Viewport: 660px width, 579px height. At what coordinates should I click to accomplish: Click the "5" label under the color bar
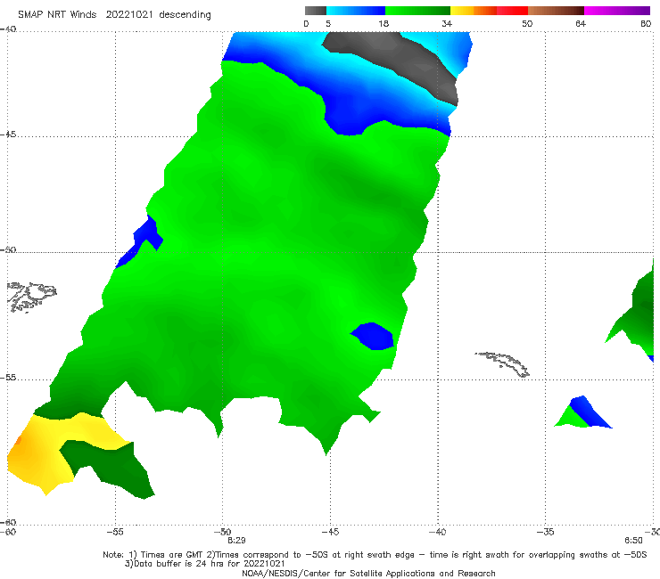pyautogui.click(x=328, y=23)
